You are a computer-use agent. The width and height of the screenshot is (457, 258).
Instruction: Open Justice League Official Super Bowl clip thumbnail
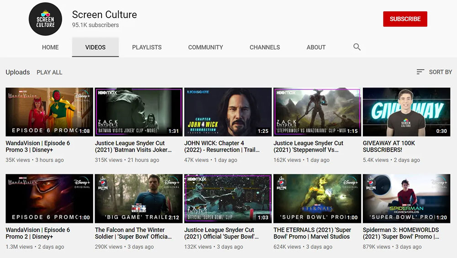click(228, 198)
